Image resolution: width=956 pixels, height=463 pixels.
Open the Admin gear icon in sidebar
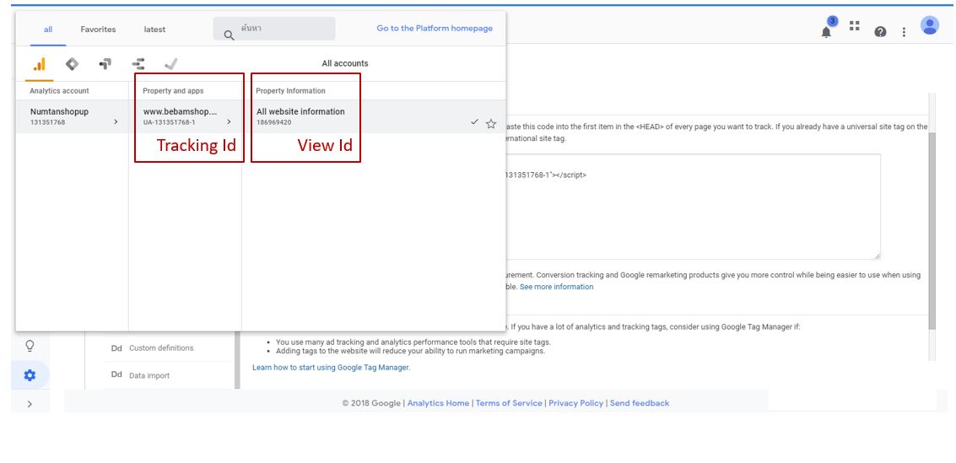(30, 375)
